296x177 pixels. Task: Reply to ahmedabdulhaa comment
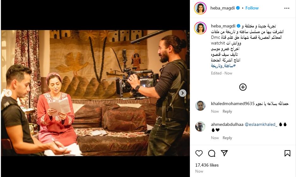(227, 138)
